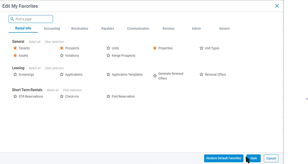Star the STR Reservations page
Image resolution: width=308 pixels, height=164 pixels.
[15, 96]
